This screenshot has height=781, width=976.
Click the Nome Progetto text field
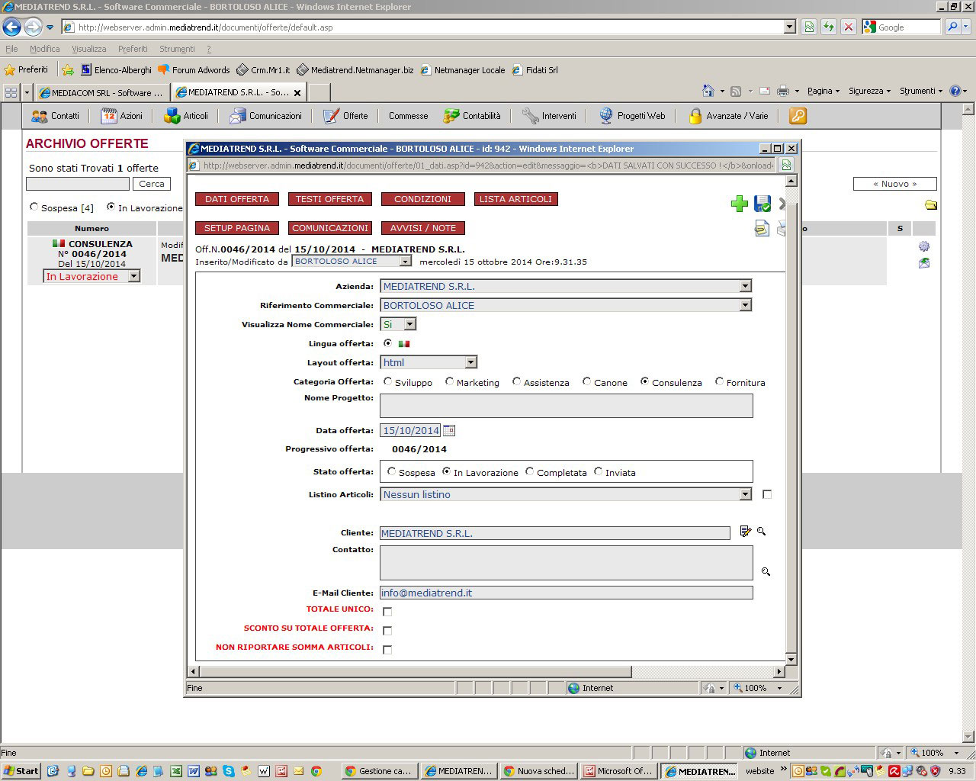click(566, 406)
